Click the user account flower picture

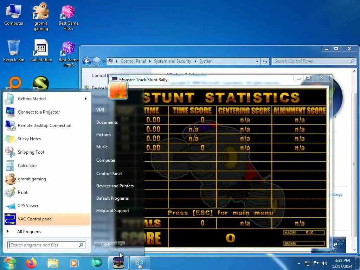pyautogui.click(x=118, y=90)
